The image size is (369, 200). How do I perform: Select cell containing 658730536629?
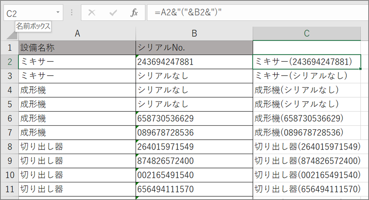(x=194, y=118)
